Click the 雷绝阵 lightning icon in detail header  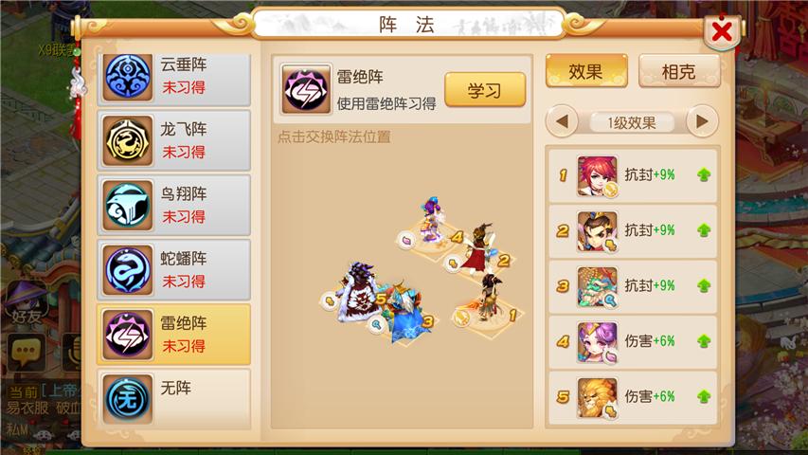(306, 89)
